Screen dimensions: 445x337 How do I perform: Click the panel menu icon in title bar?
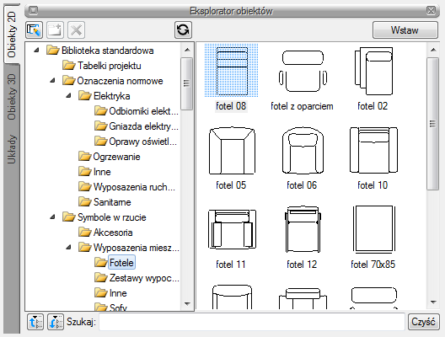(33, 11)
